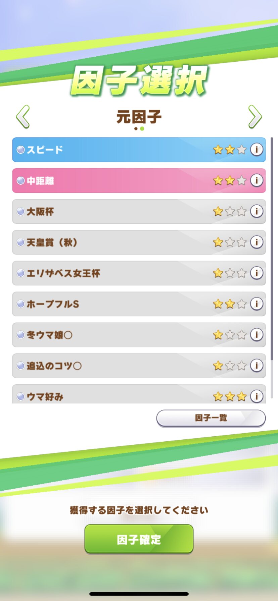278x601 pixels.
Task: Open info icon for スピード factor
Action: pos(257,149)
